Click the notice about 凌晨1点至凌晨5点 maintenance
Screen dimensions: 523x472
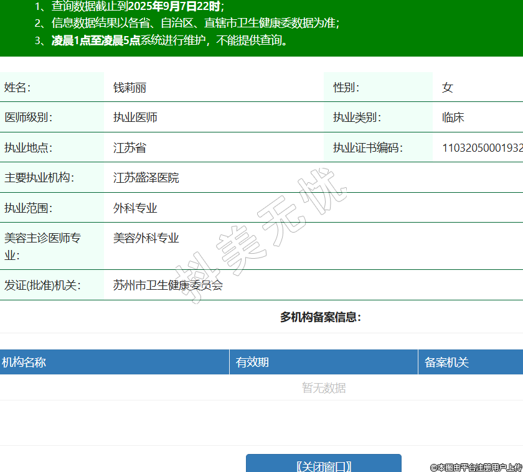point(168,41)
